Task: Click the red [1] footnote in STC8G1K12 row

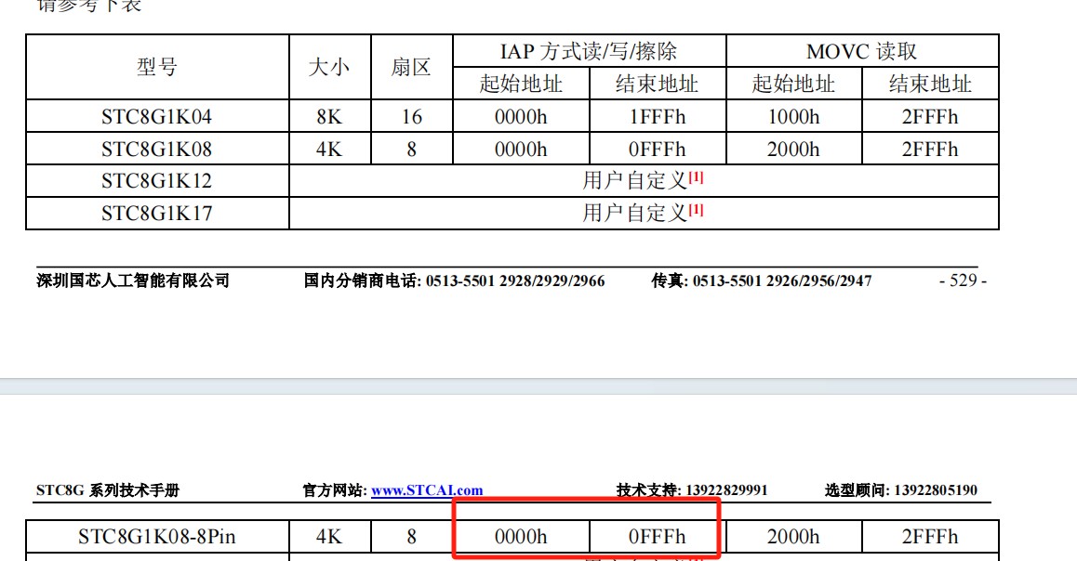Action: point(696,177)
